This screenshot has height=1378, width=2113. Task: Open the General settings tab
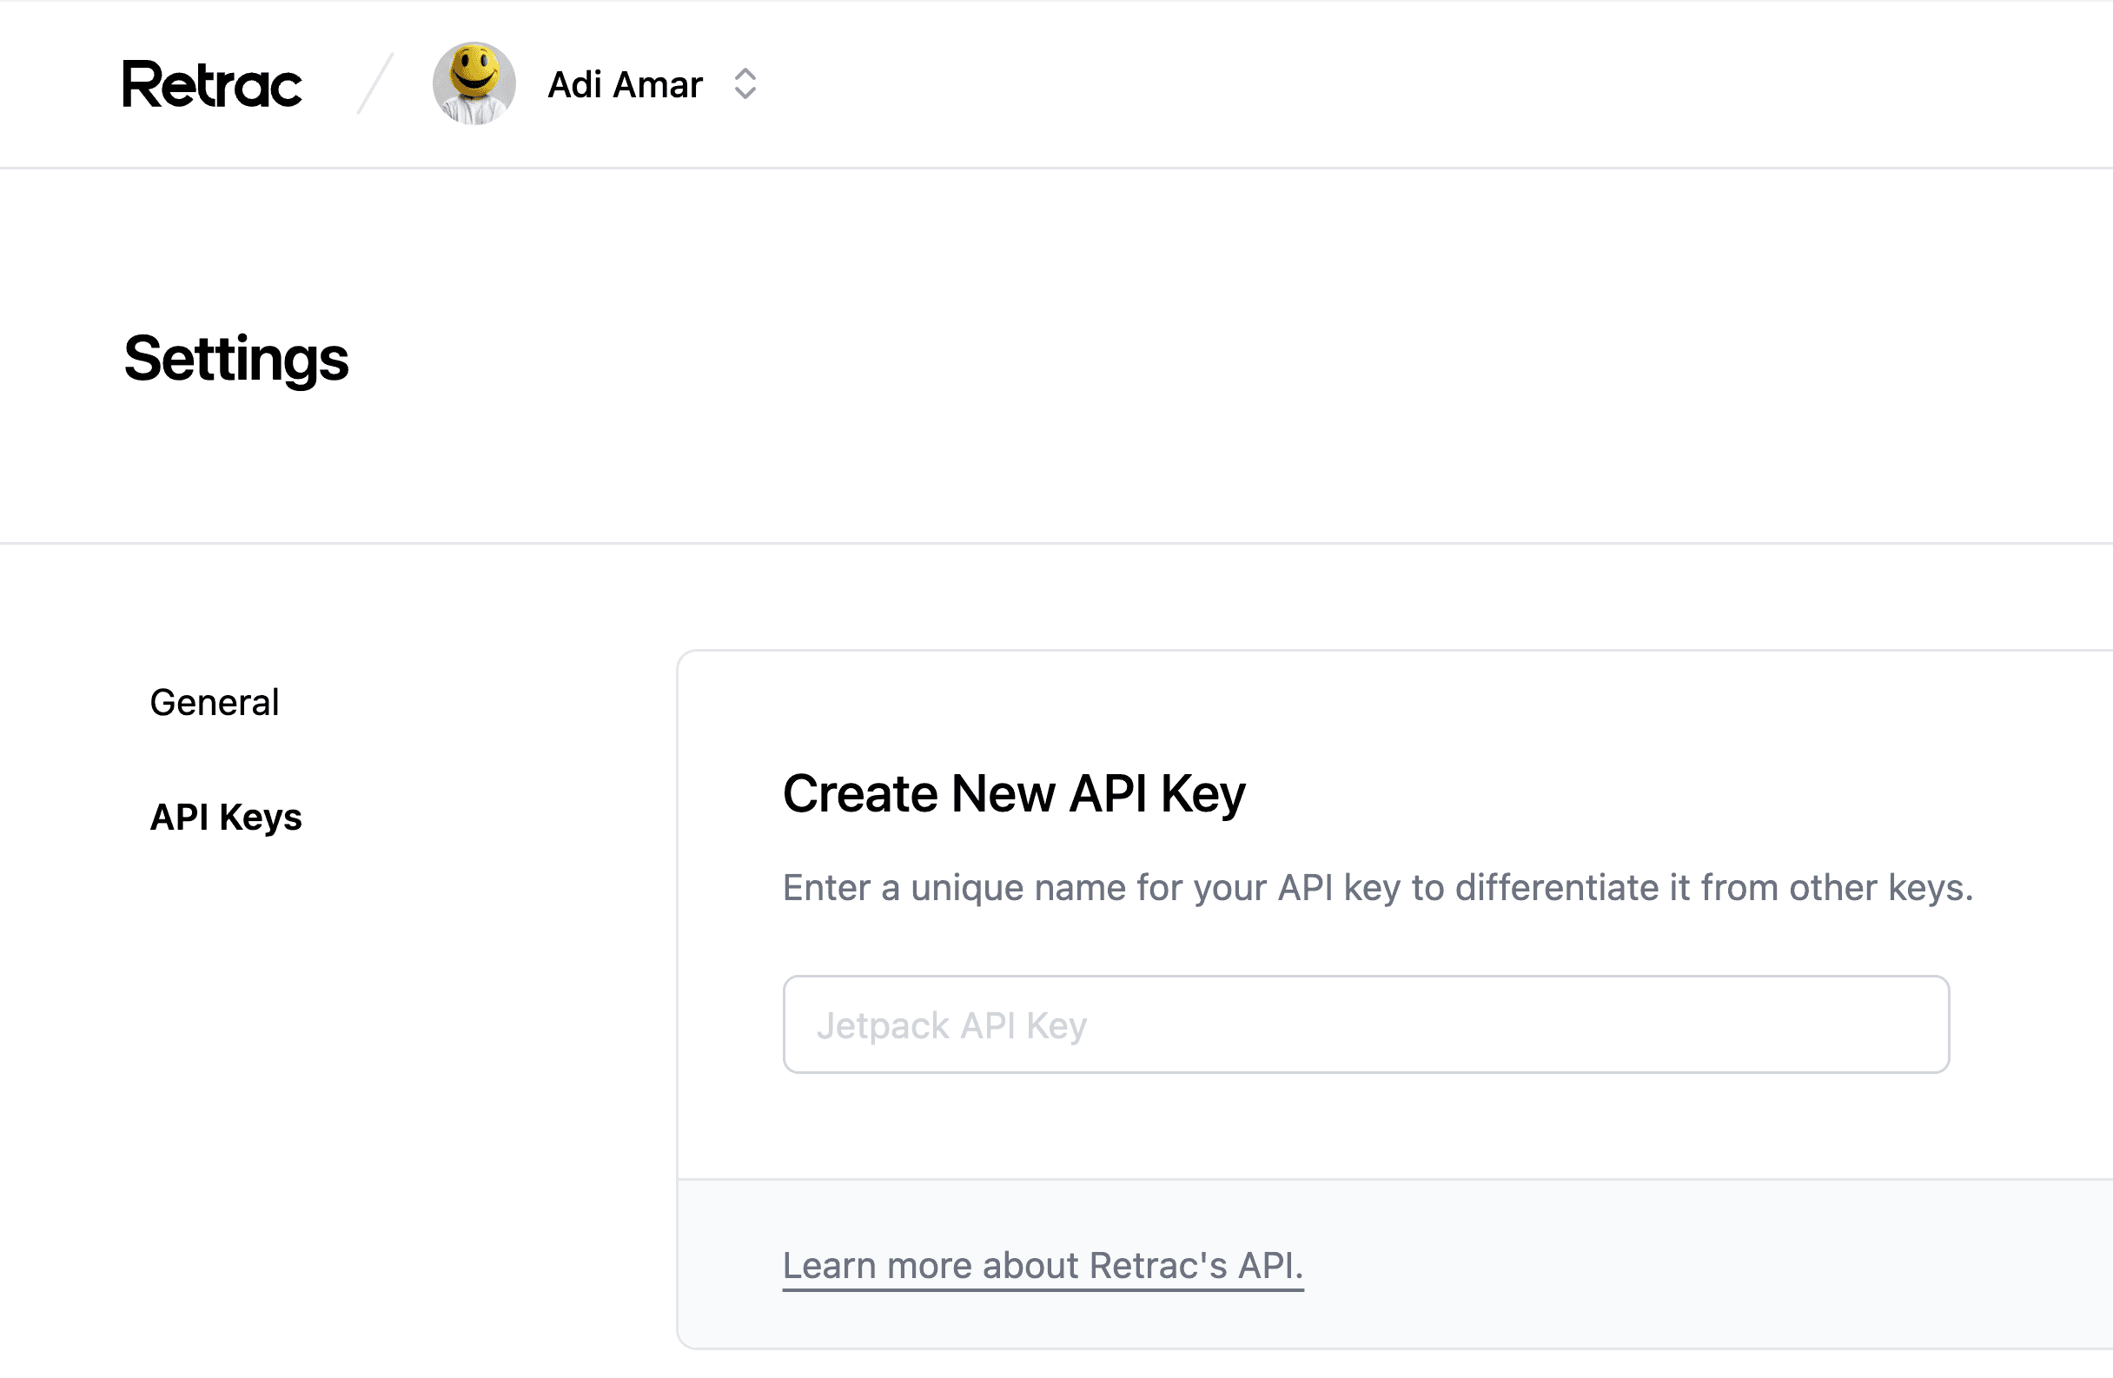pyautogui.click(x=214, y=702)
